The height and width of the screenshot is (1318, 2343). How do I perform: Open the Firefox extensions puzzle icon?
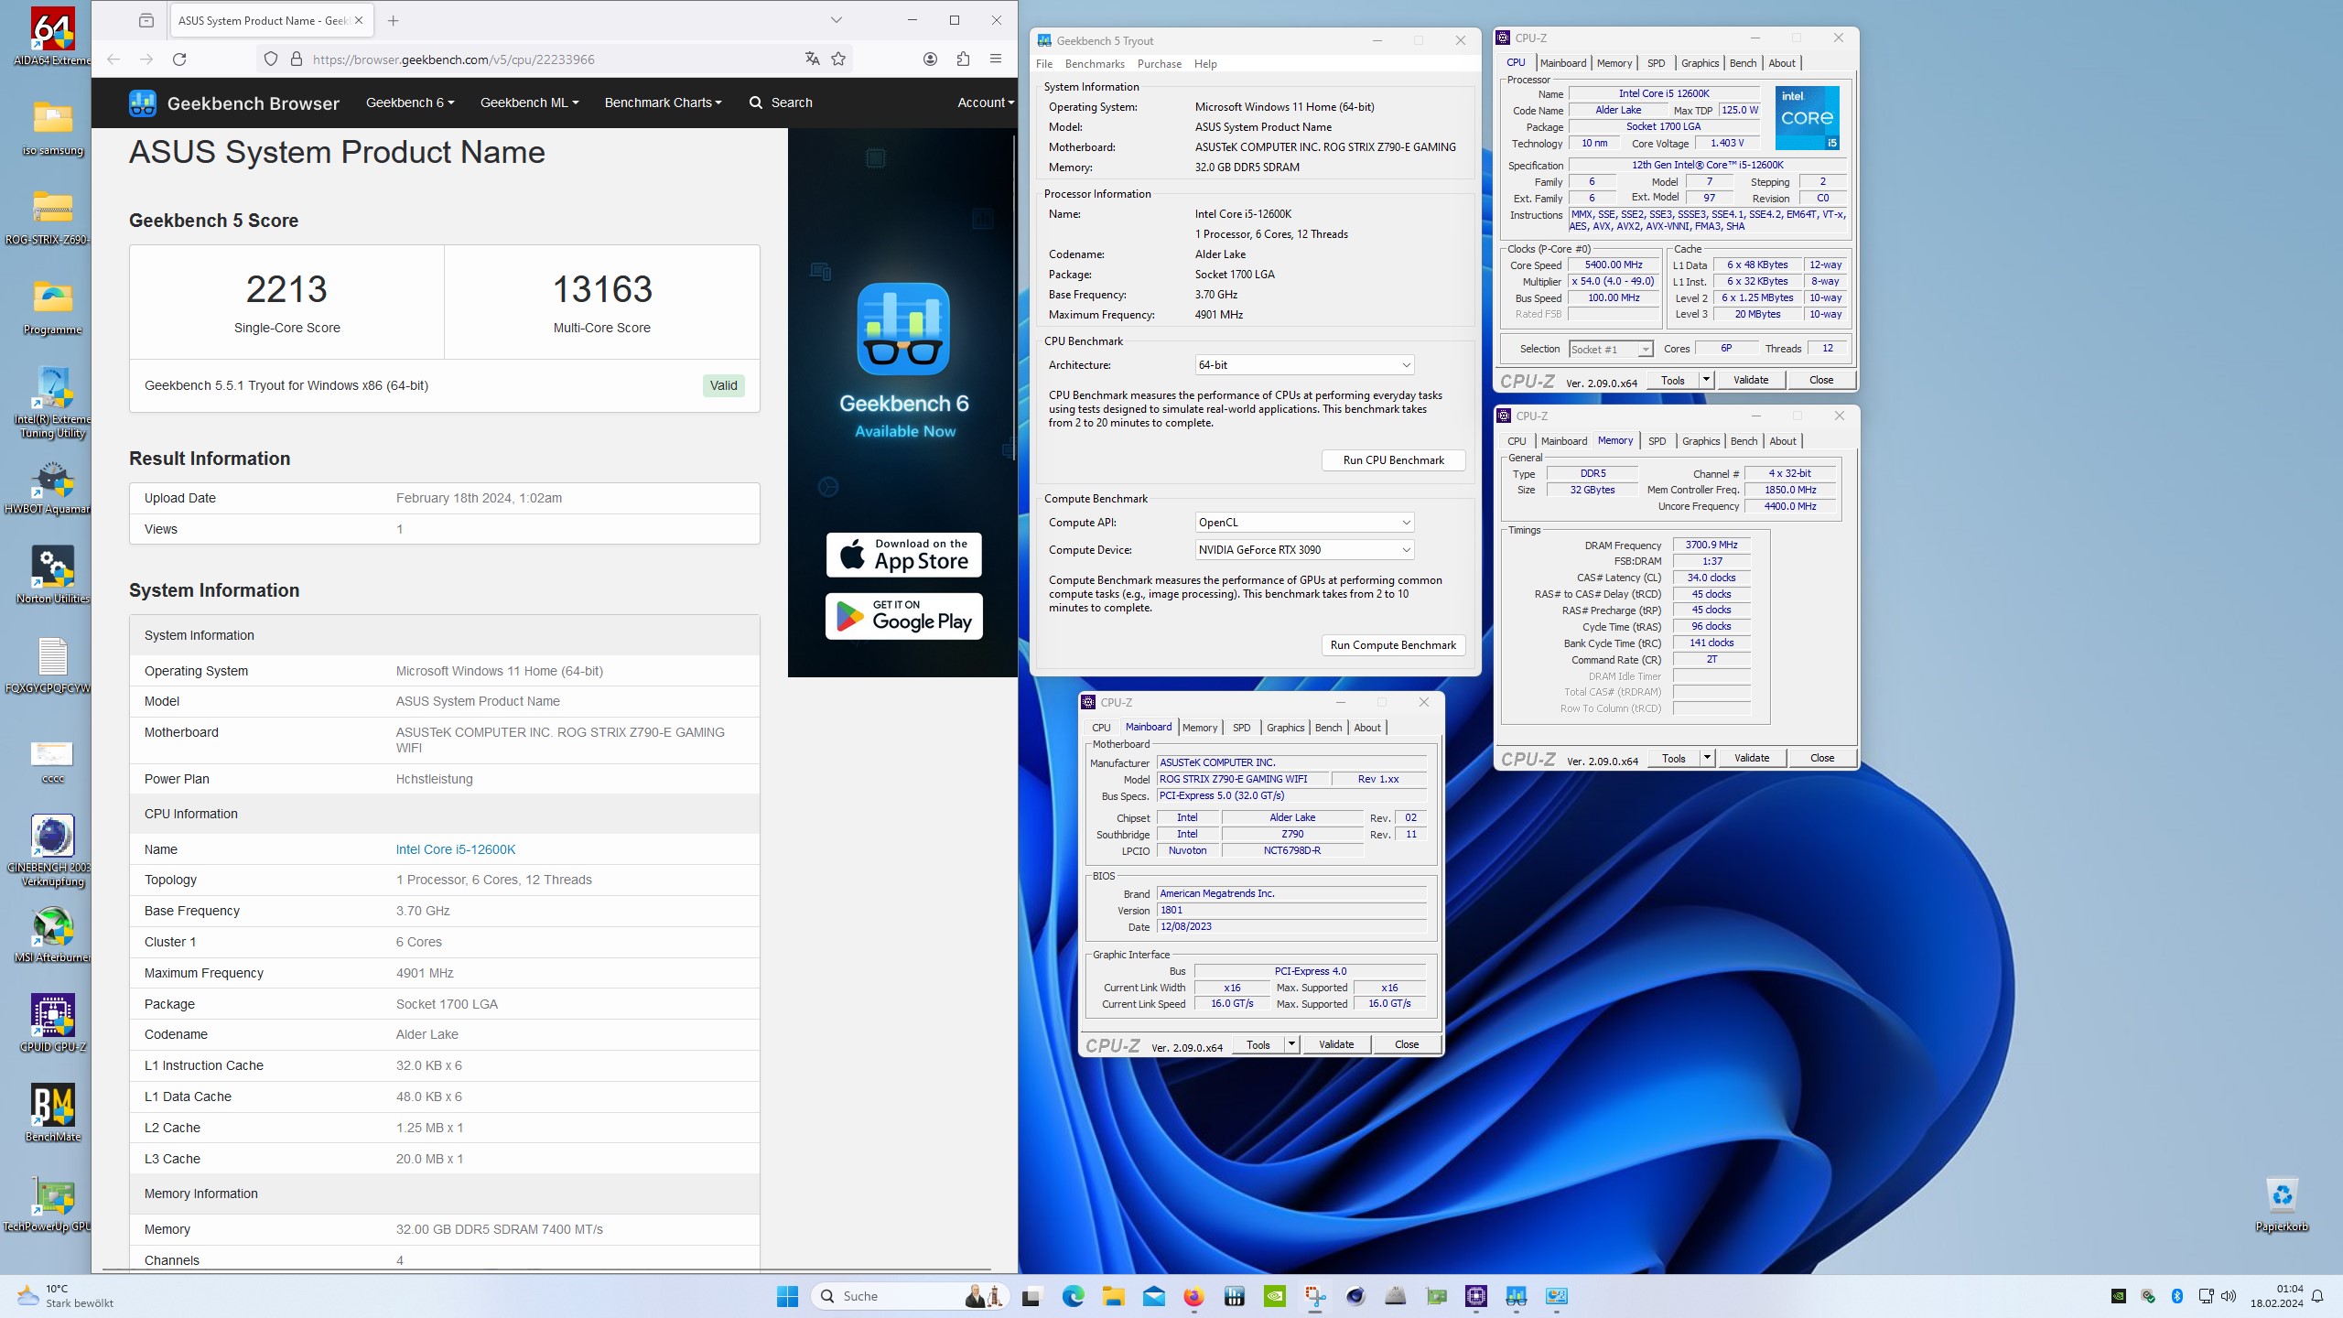pos(963,59)
